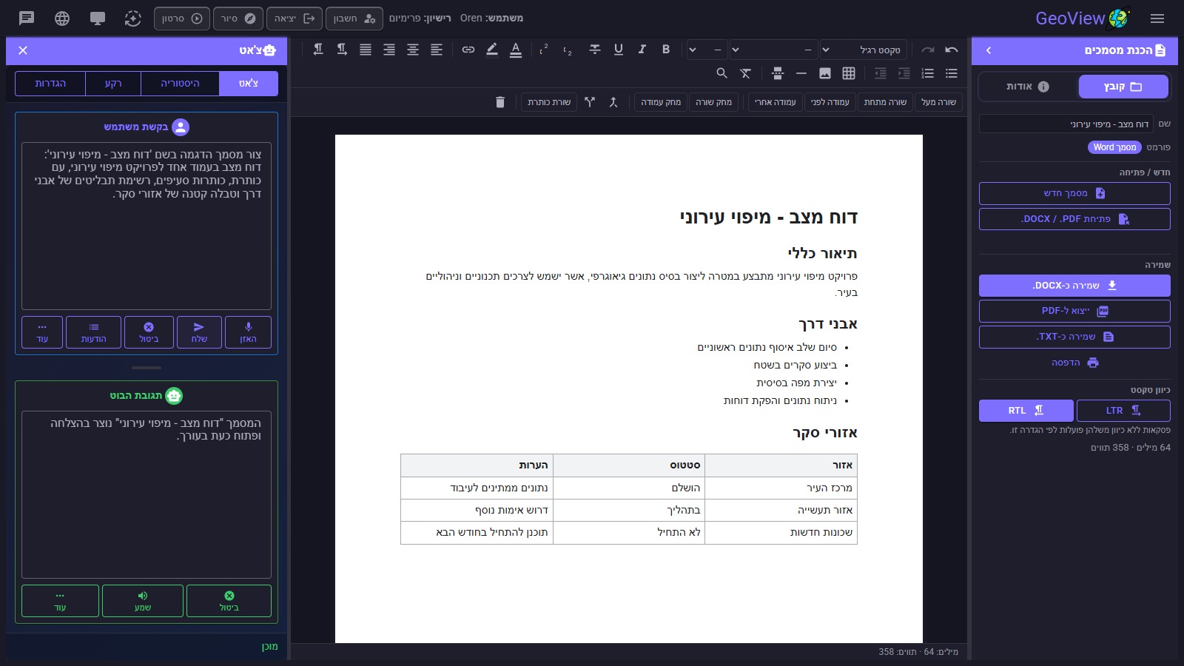Open the paragraph style dropdown 'טקסט רגיל'
Image resolution: width=1184 pixels, height=666 pixels.
[x=864, y=50]
